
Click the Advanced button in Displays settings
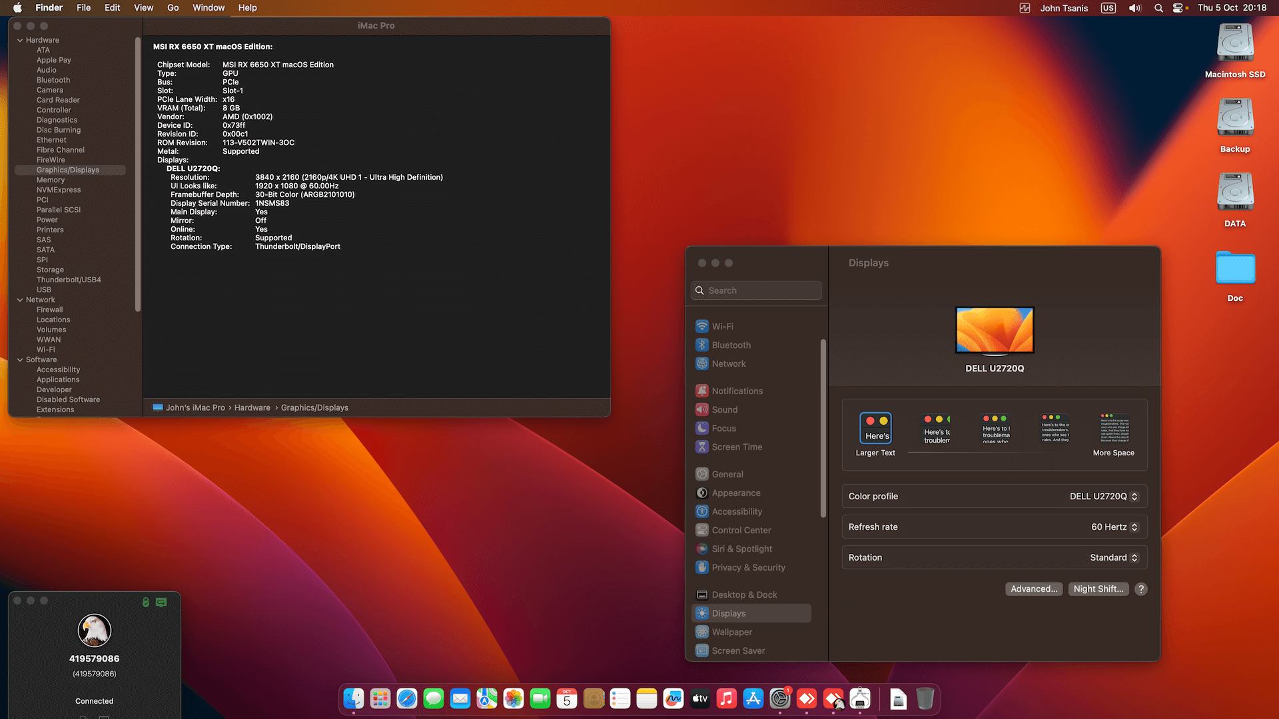coord(1034,589)
